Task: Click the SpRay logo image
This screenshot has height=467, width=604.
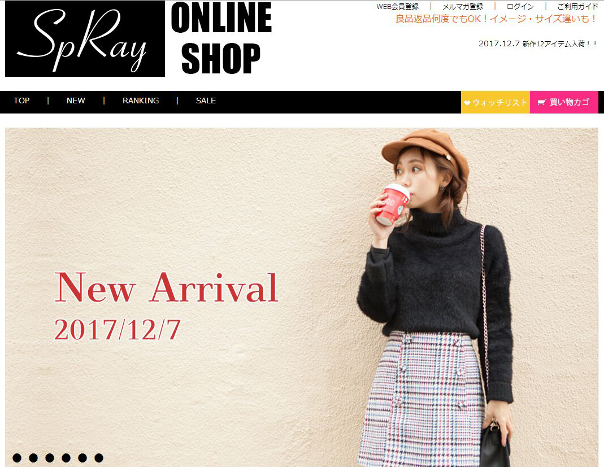Action: click(x=85, y=38)
